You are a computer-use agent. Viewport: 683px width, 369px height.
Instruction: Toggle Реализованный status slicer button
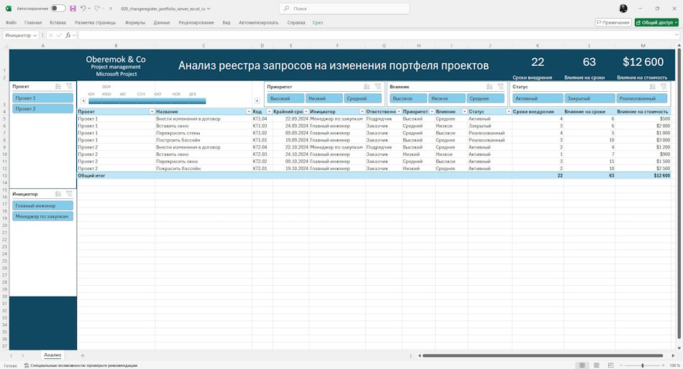pyautogui.click(x=641, y=98)
